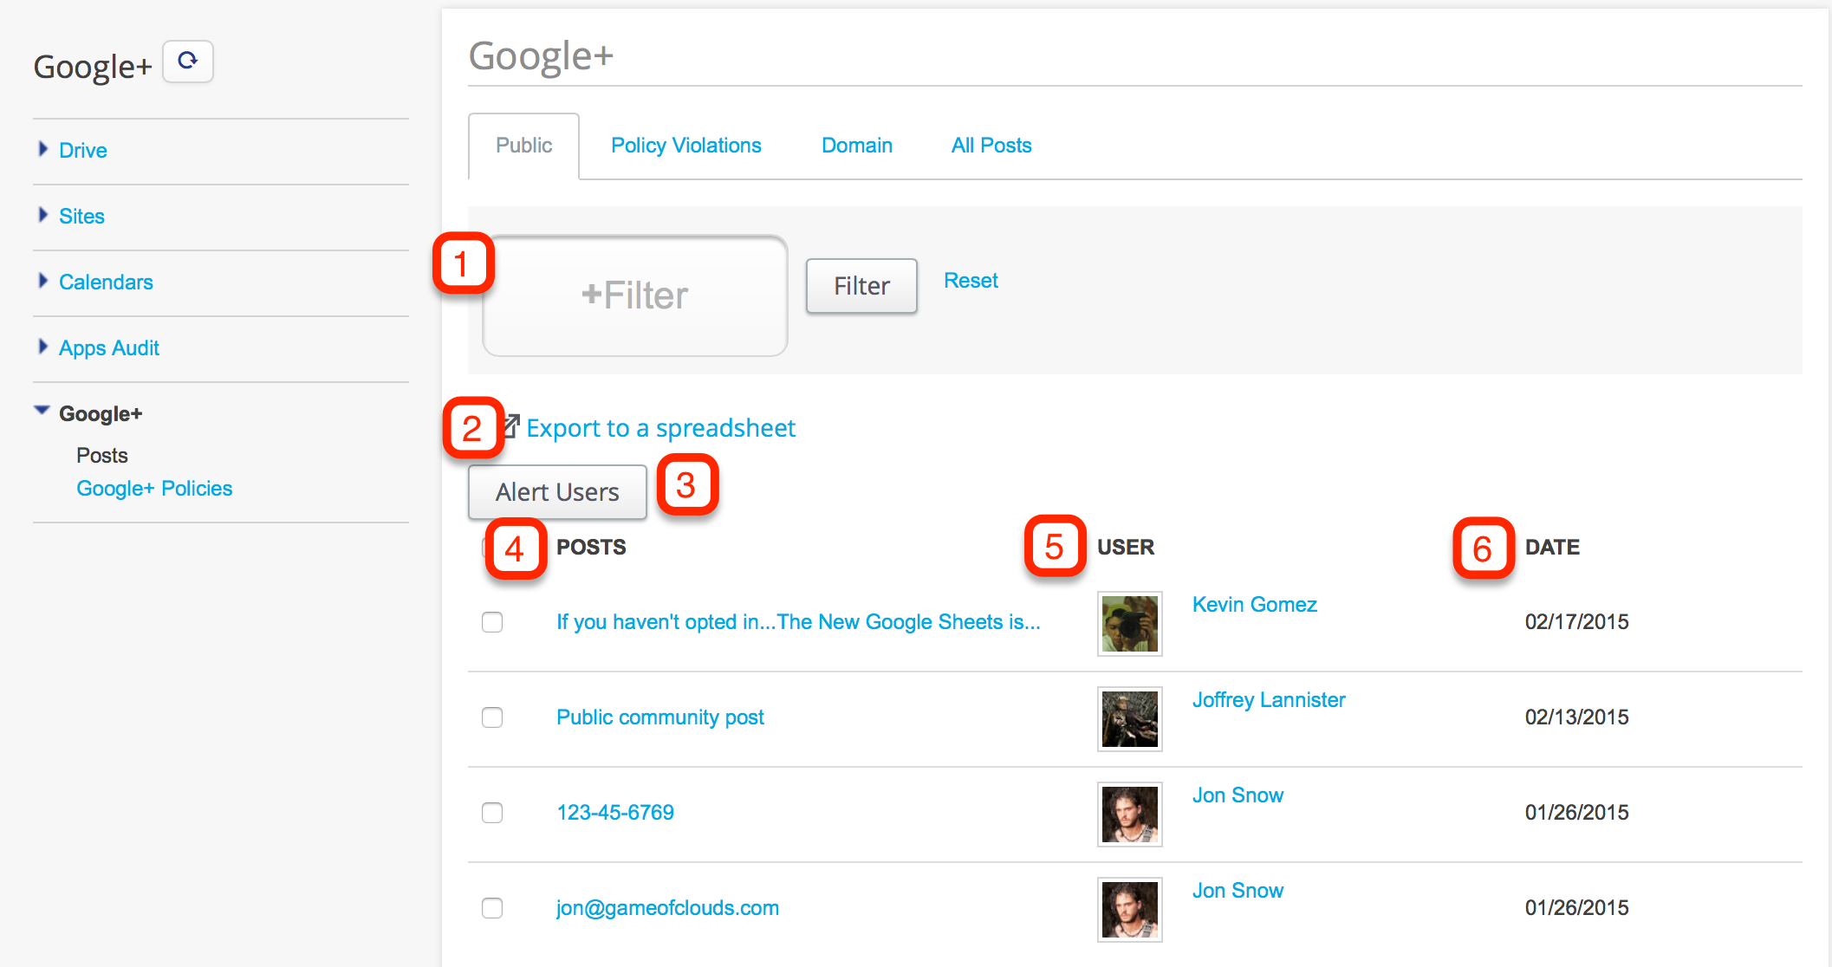This screenshot has width=1832, height=967.
Task: Open Sites in the sidebar
Action: (81, 217)
